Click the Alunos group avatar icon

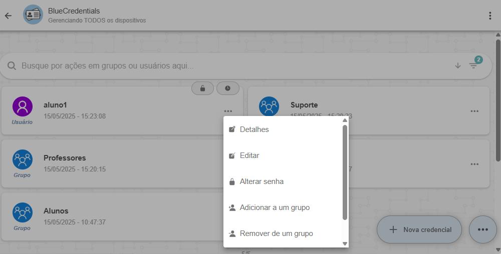click(x=23, y=212)
